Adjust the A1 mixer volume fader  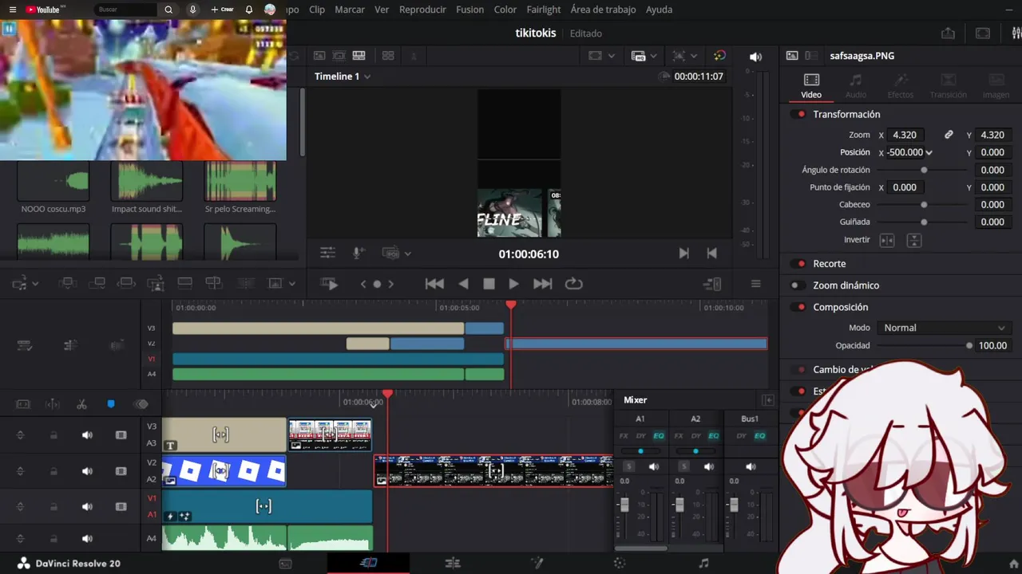pyautogui.click(x=624, y=505)
